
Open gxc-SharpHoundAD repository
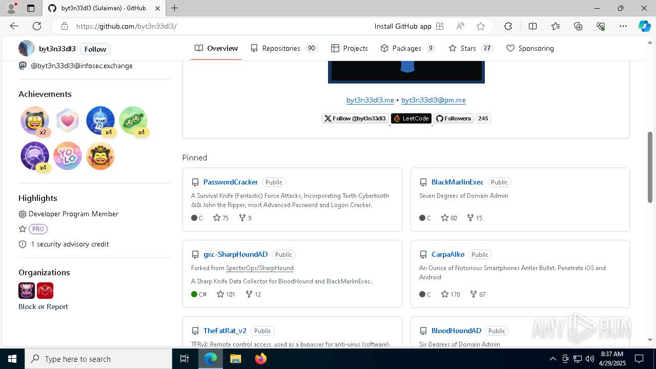pyautogui.click(x=235, y=254)
